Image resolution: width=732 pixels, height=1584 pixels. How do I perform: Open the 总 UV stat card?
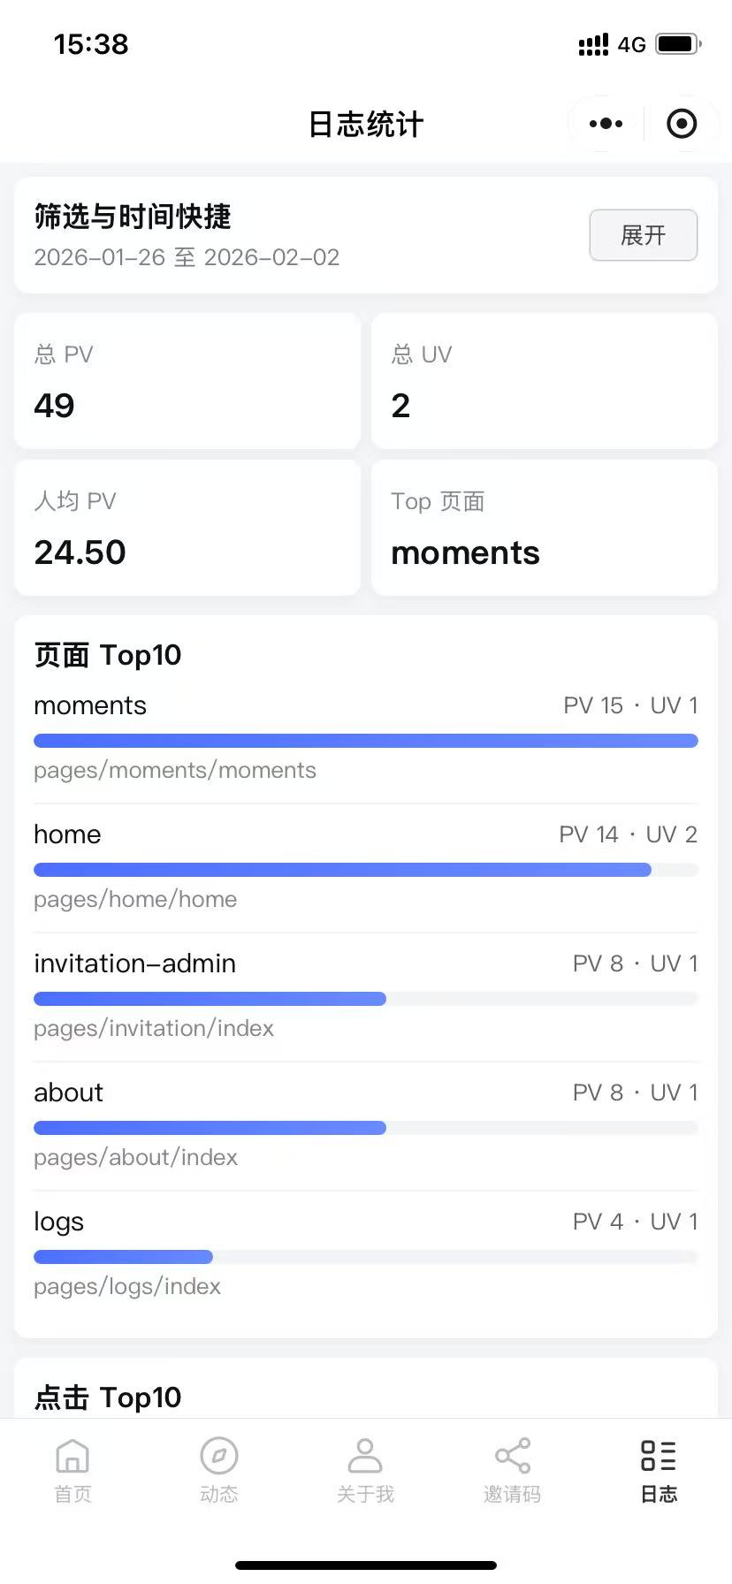tap(544, 381)
